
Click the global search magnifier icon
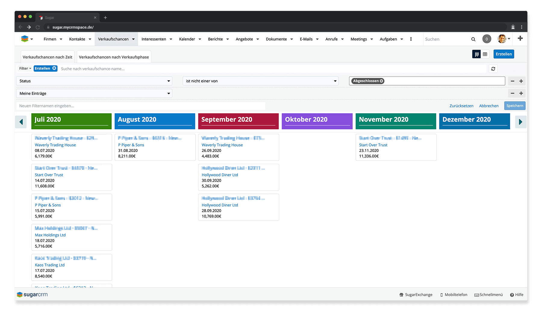coord(473,39)
